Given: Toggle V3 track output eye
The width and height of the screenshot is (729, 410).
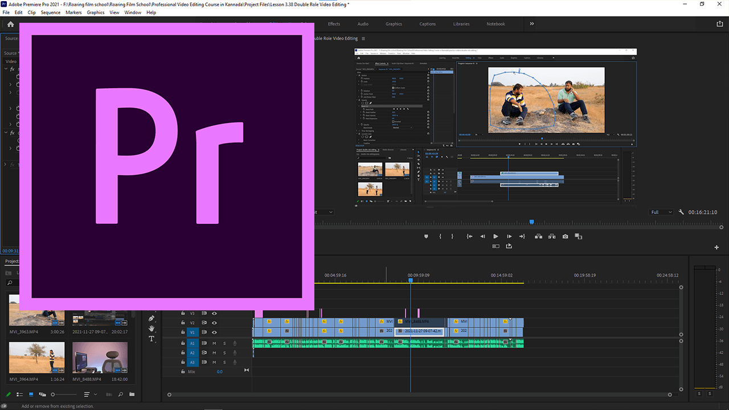Looking at the screenshot, I should (214, 313).
